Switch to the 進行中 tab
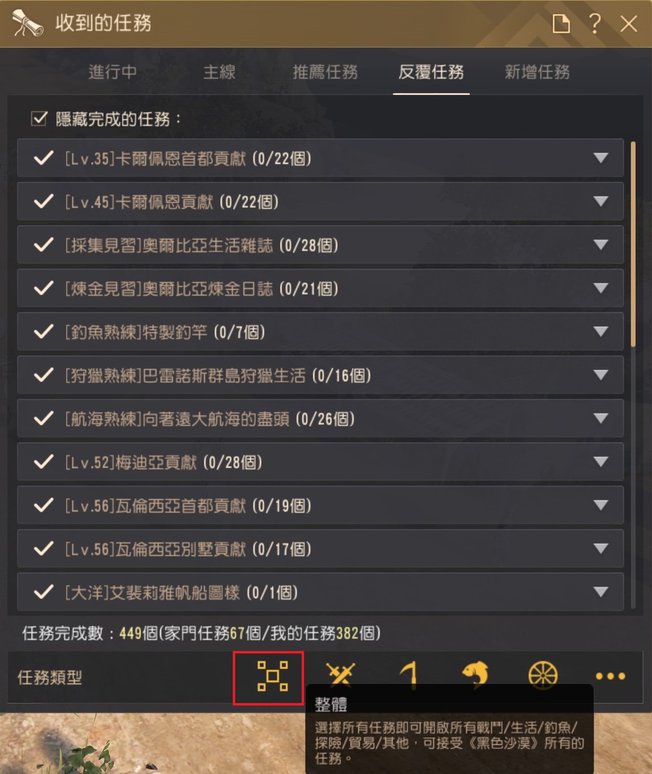 tap(113, 72)
